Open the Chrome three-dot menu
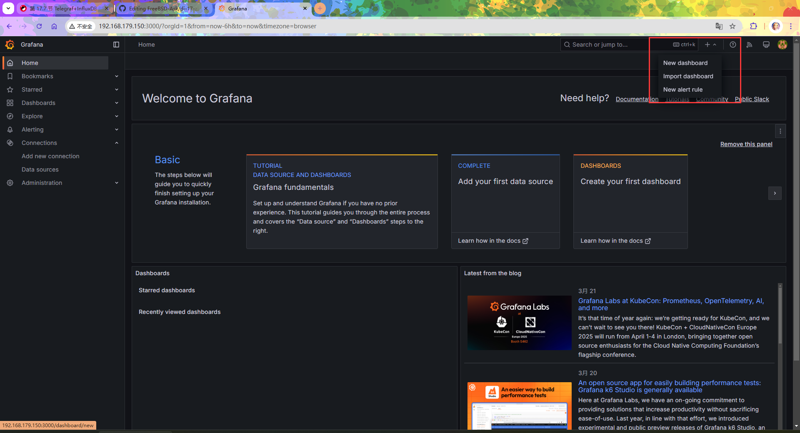Screen dimensions: 800x433 pos(791,26)
